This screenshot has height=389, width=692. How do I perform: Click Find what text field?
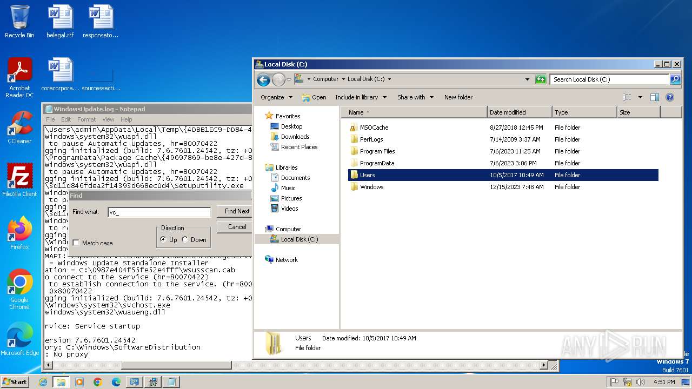click(159, 212)
